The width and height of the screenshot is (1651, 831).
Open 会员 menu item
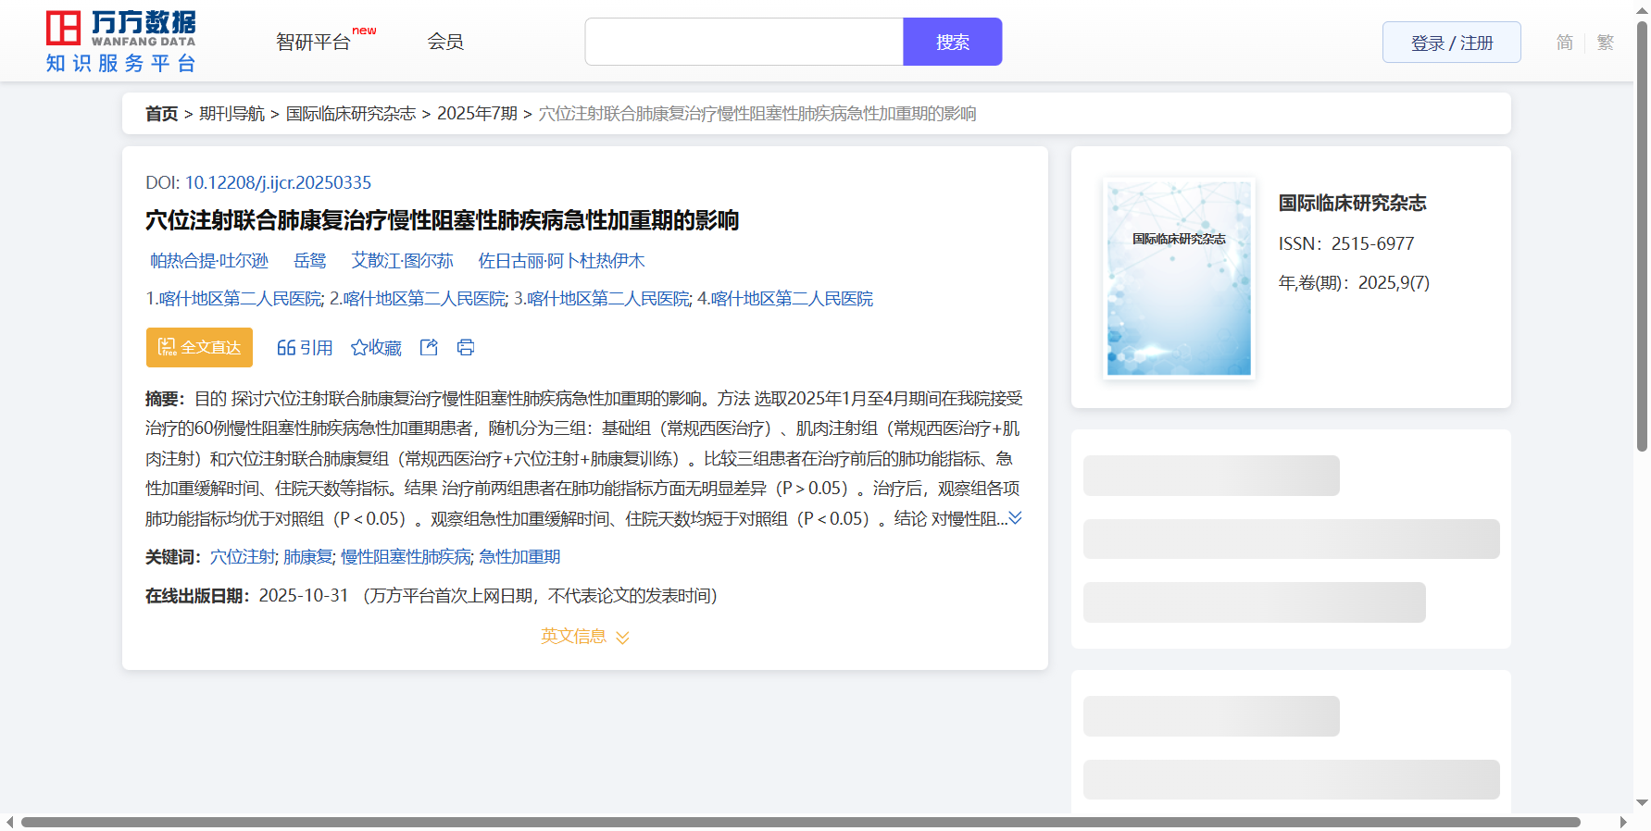tap(445, 42)
